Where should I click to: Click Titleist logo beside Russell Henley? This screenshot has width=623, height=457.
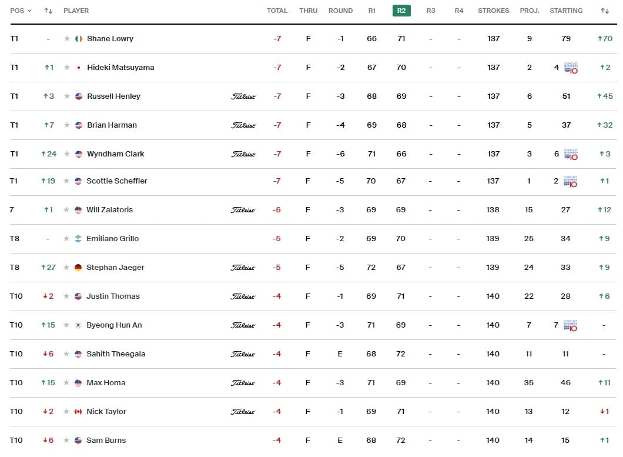243,96
